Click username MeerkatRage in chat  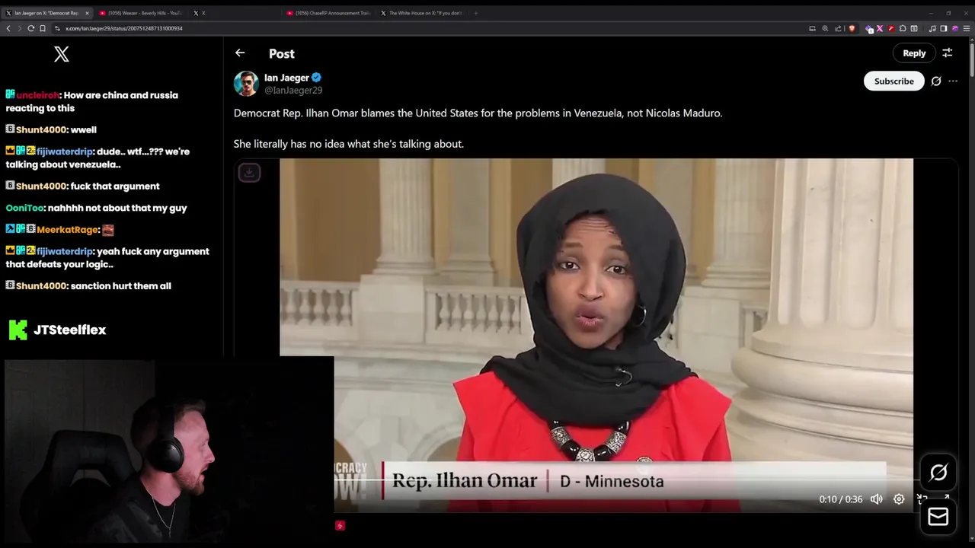tap(68, 230)
